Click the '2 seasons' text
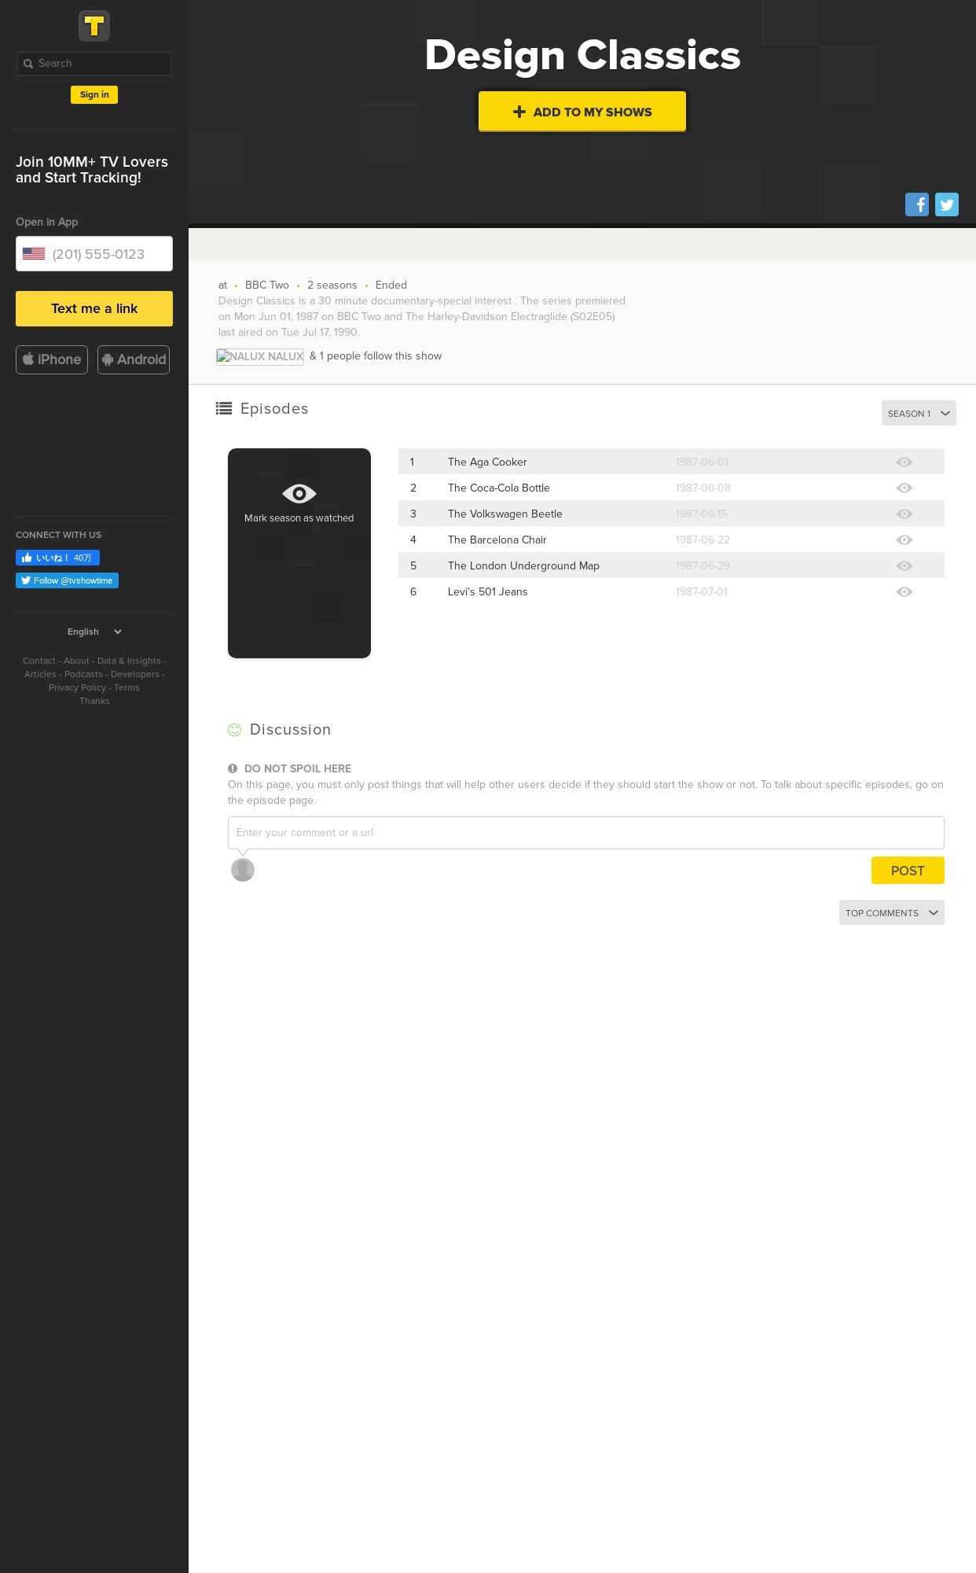 (332, 285)
